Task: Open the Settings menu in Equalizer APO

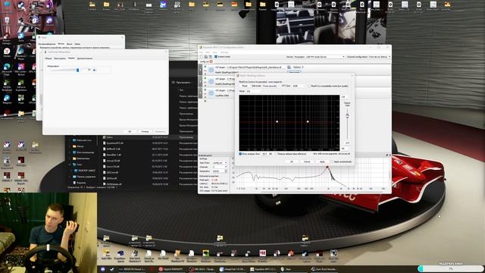Action: (x=224, y=52)
